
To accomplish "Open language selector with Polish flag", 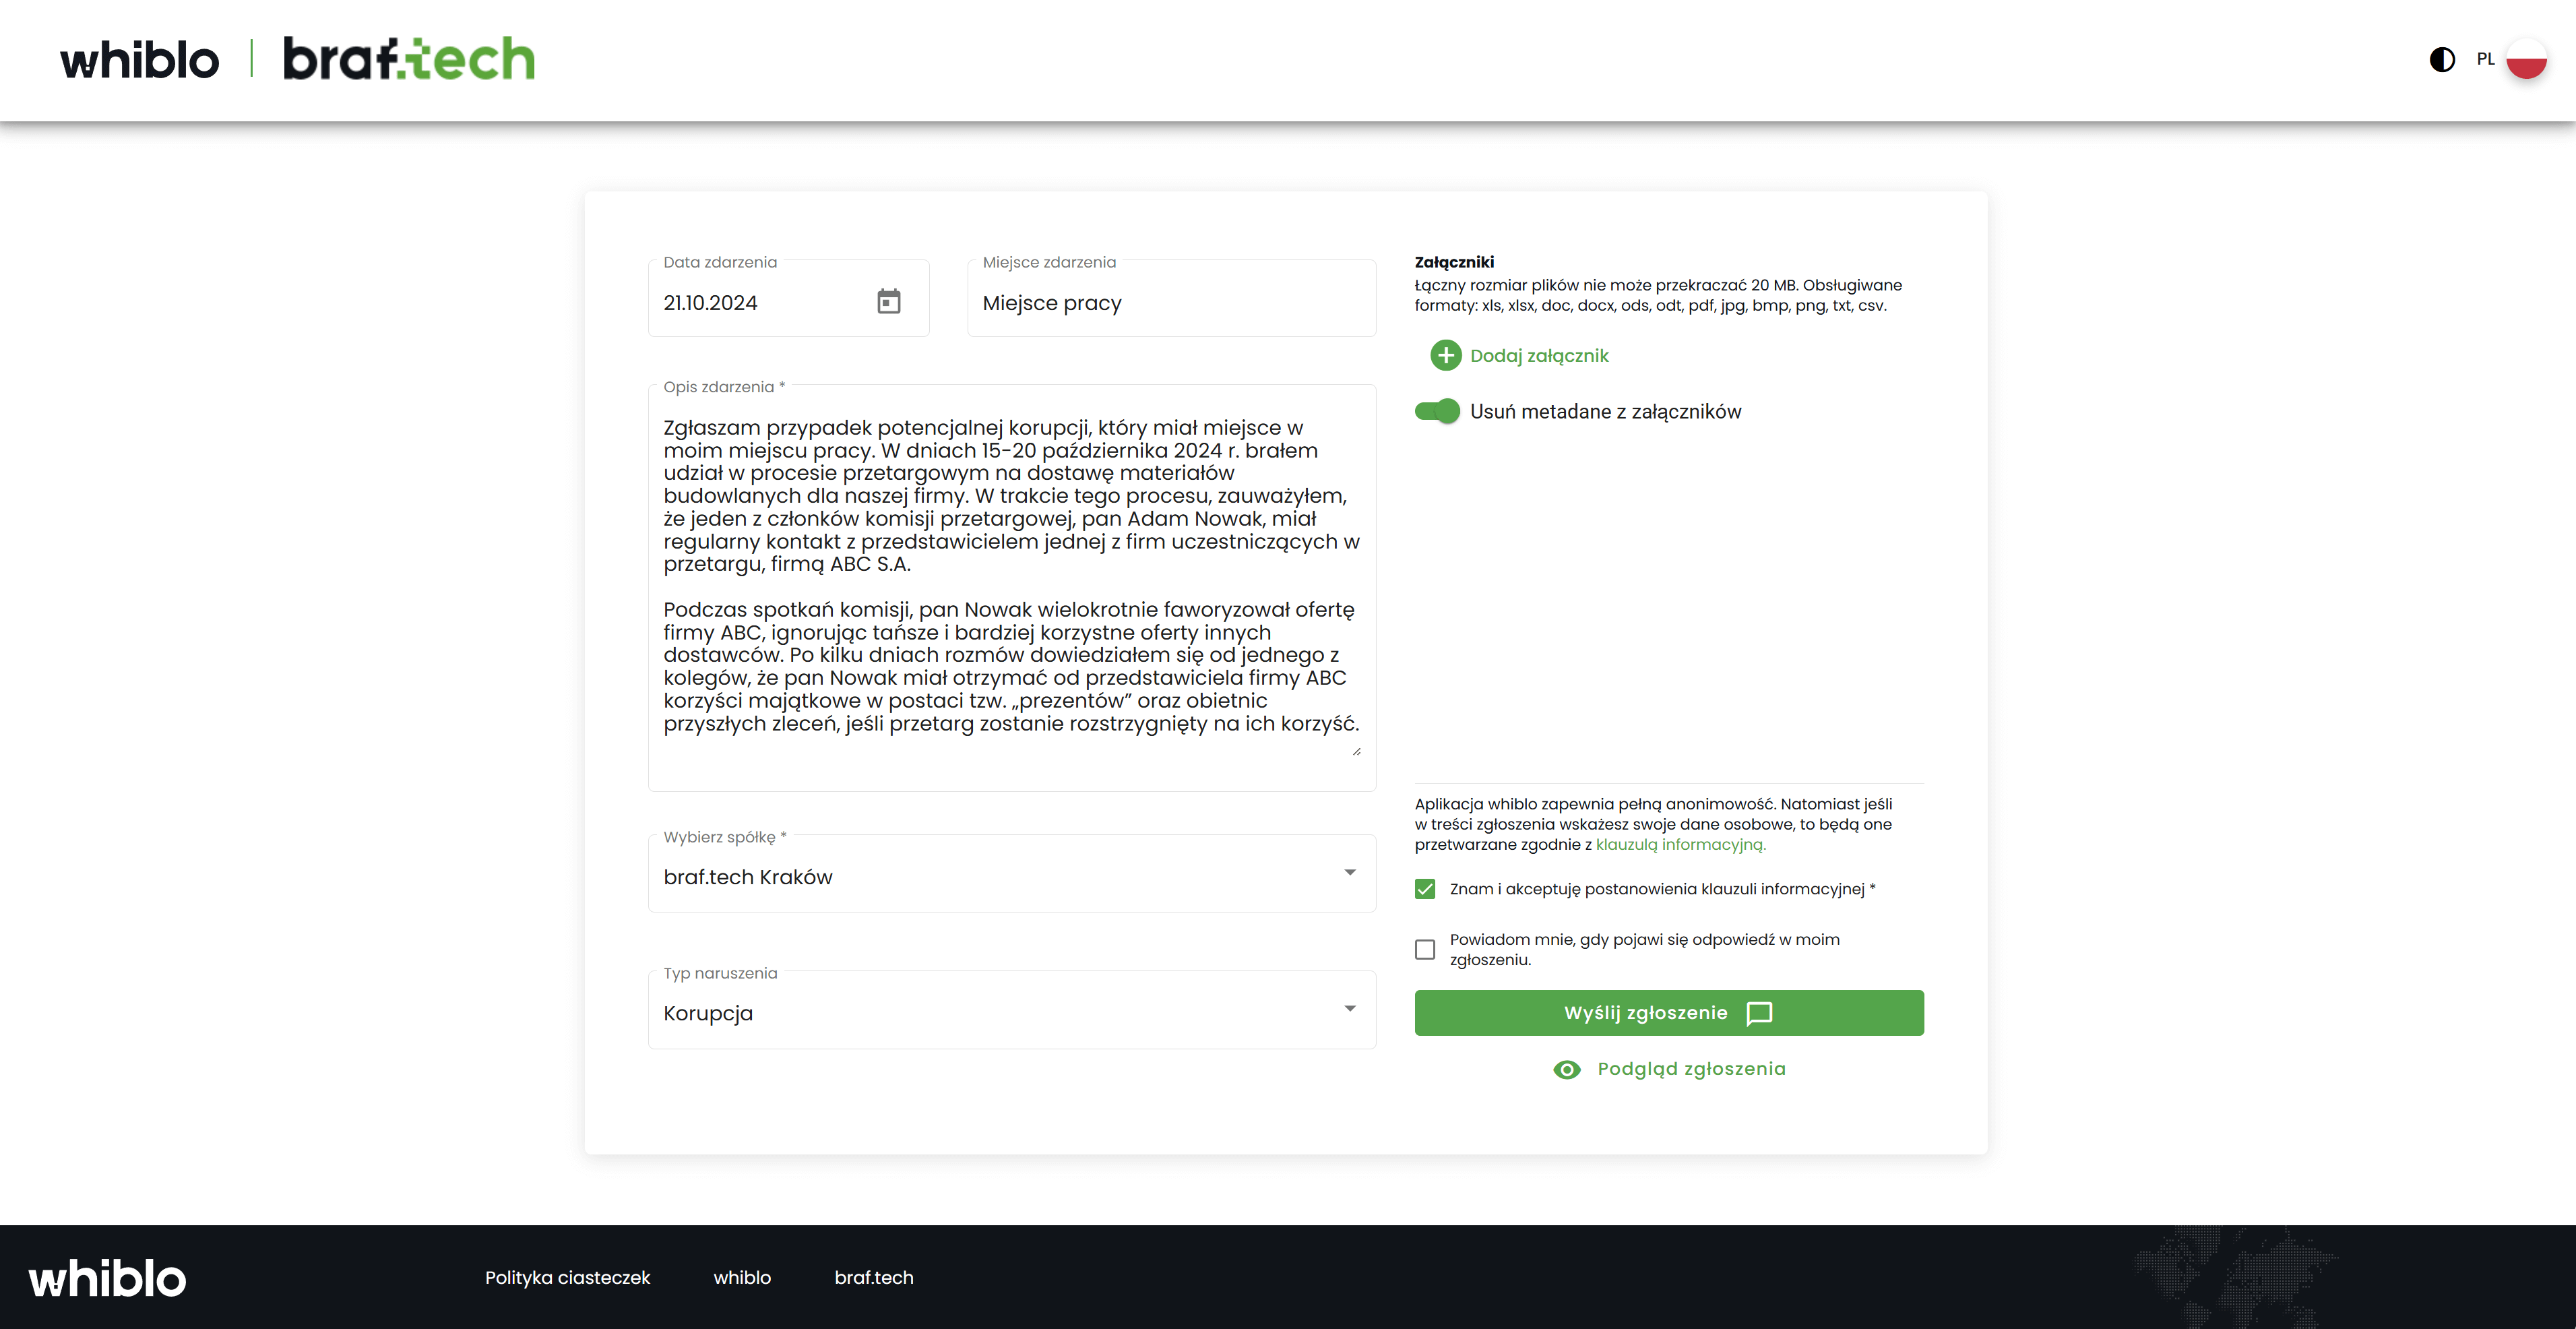I will point(2526,59).
